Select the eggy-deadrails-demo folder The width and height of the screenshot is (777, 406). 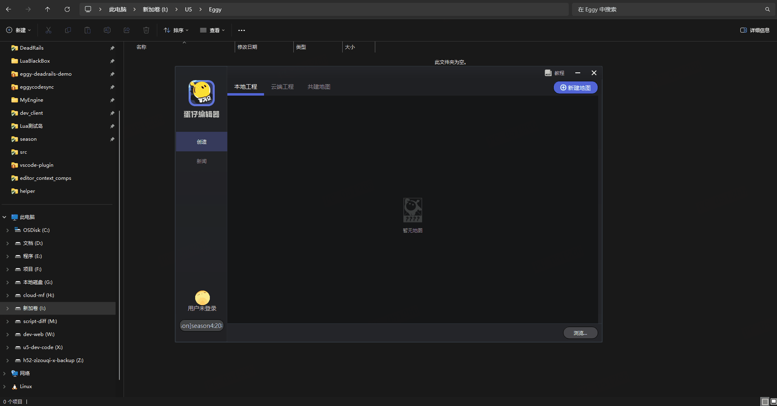tap(46, 74)
